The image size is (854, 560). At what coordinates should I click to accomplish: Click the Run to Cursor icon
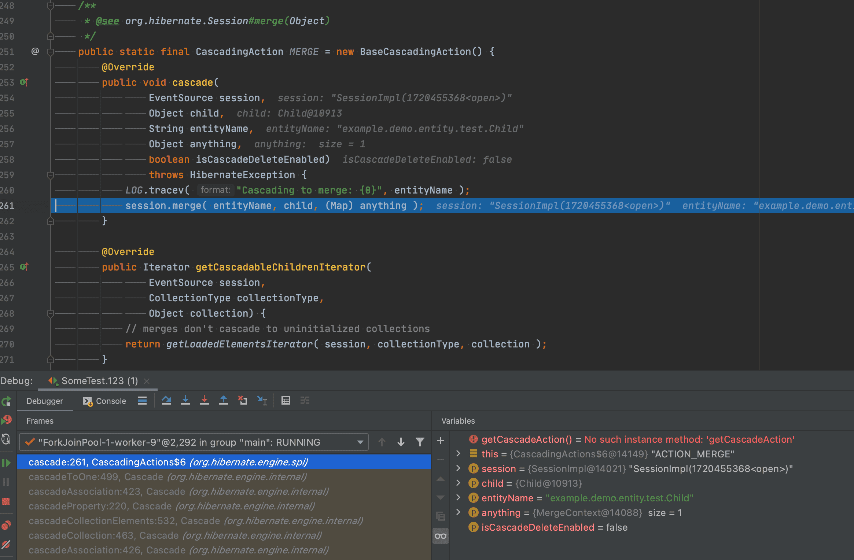point(262,401)
